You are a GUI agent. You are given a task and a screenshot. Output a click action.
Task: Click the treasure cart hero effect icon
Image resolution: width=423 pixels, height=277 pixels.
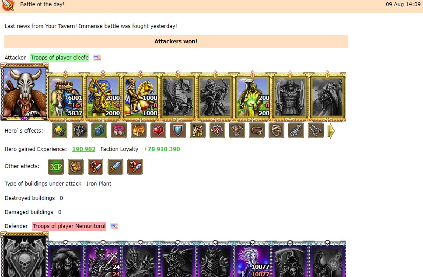[x=60, y=131]
